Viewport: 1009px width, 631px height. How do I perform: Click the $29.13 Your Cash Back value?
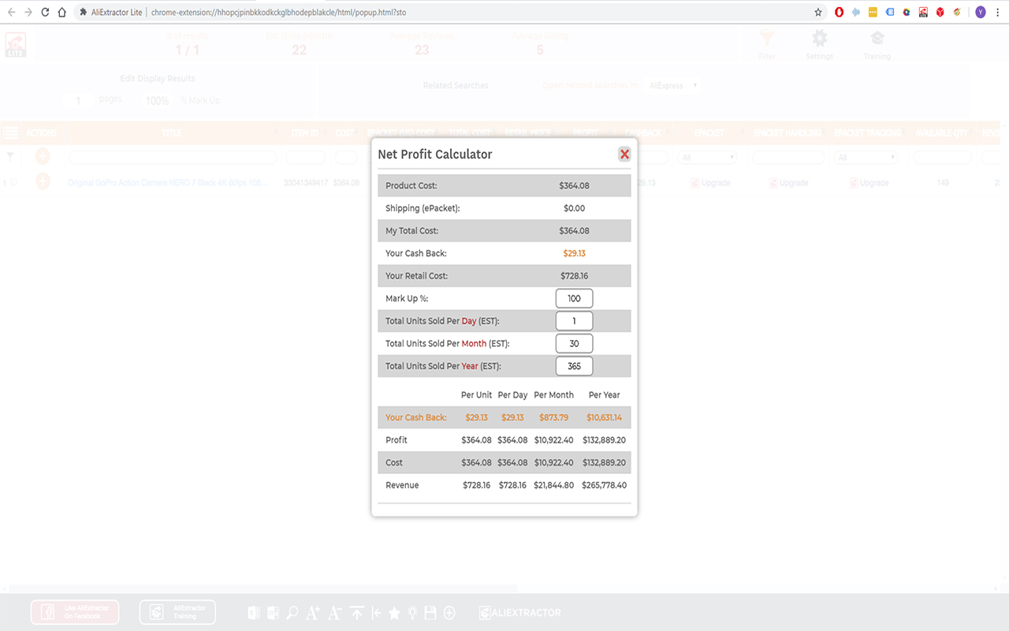coord(574,253)
